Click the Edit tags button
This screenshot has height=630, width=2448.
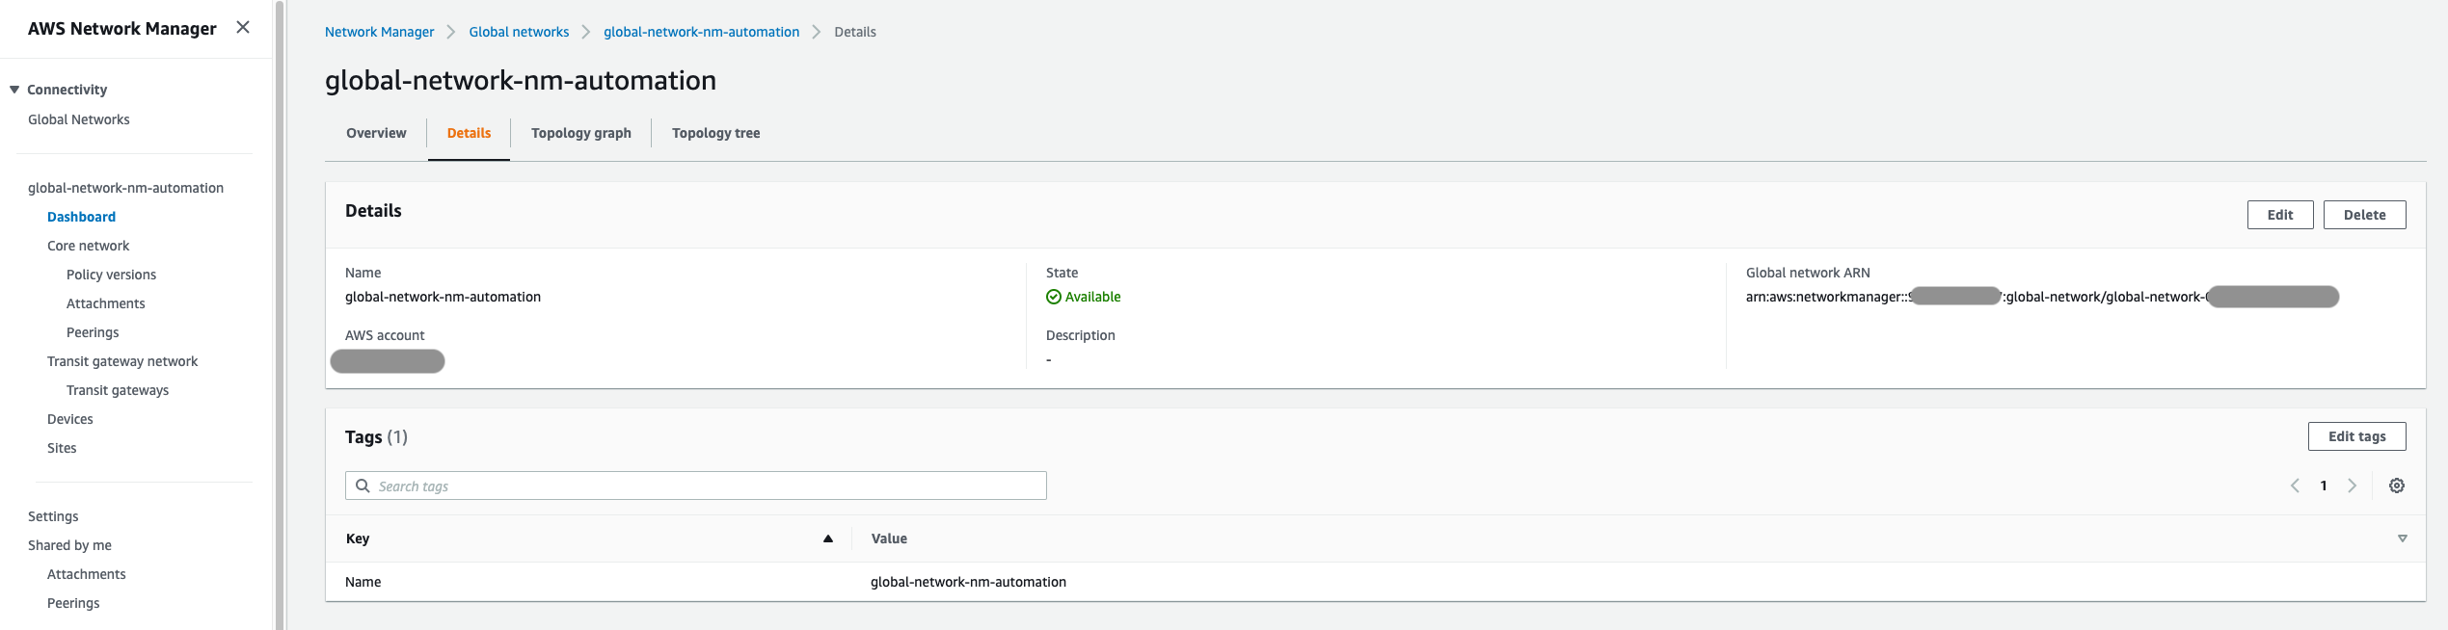coord(2356,436)
